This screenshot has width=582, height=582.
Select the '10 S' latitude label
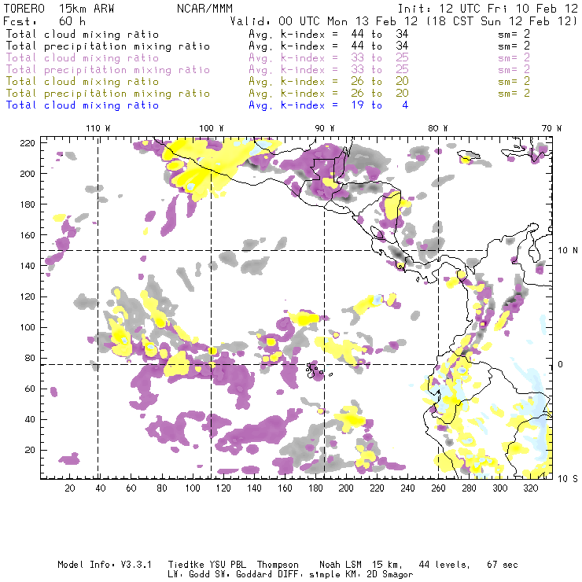[x=568, y=479]
